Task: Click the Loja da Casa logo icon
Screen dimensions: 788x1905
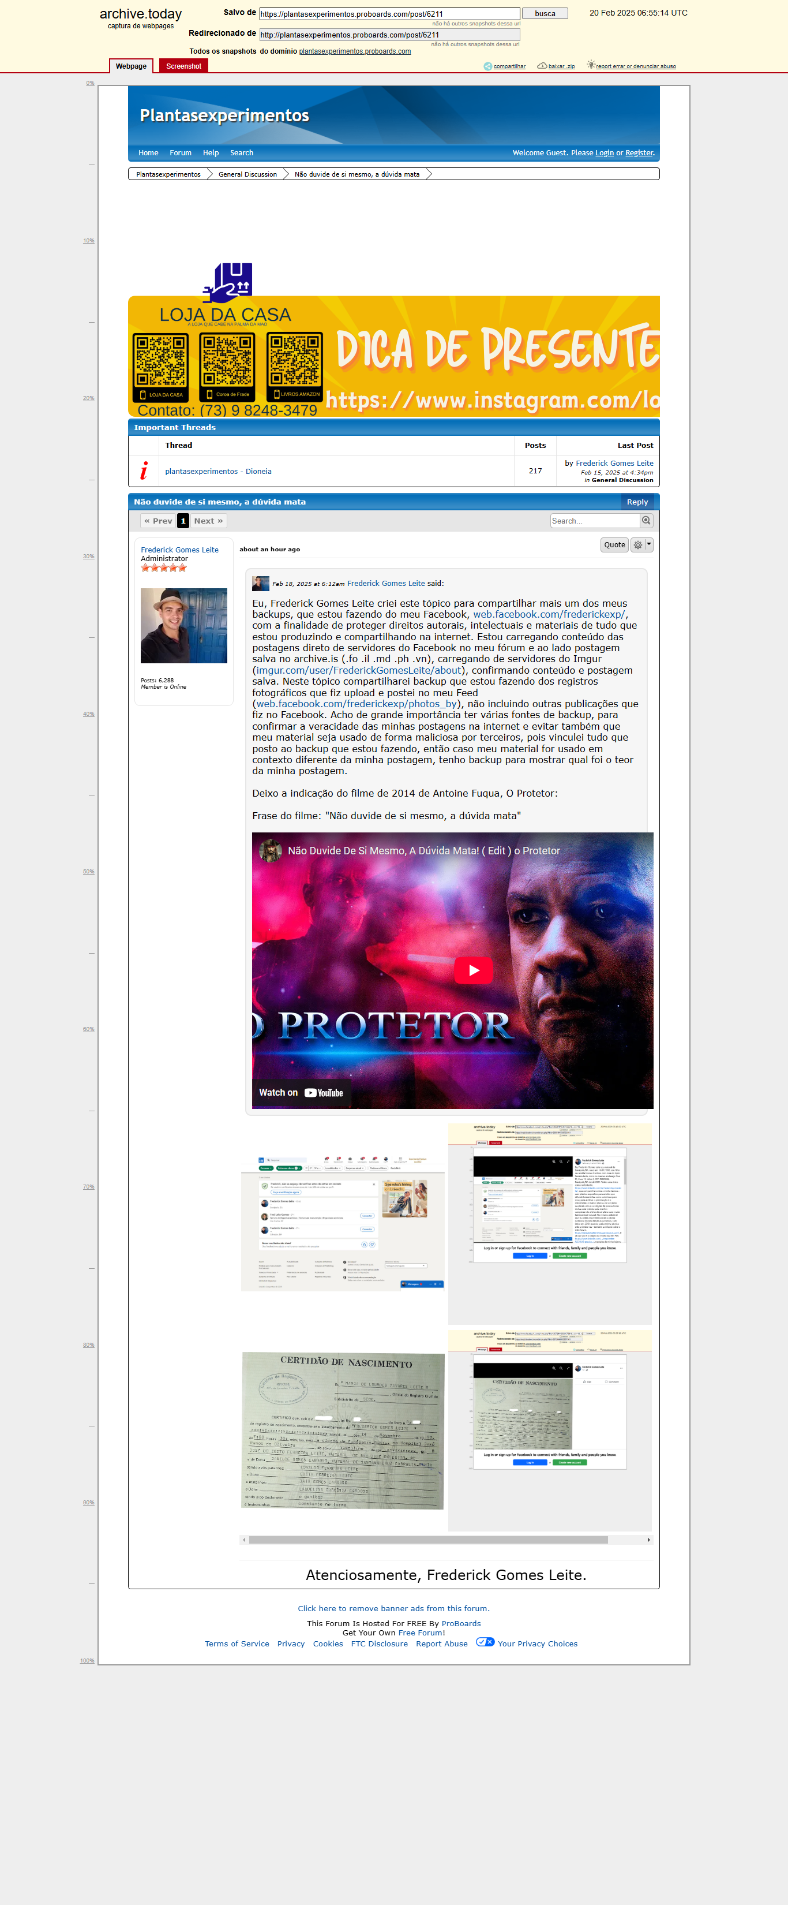Action: 228,282
